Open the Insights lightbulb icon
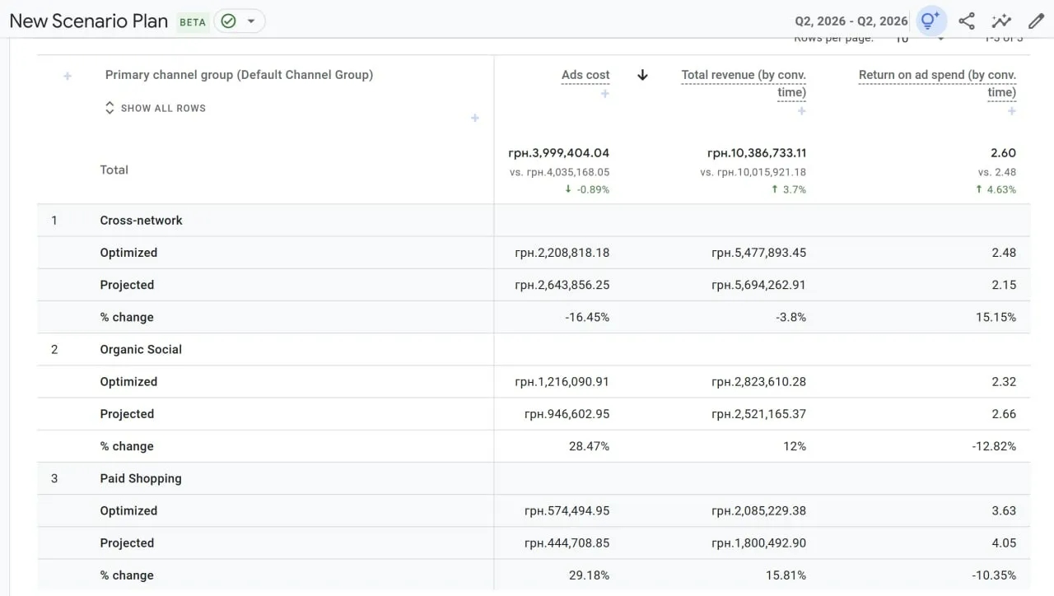The width and height of the screenshot is (1054, 596). click(930, 21)
